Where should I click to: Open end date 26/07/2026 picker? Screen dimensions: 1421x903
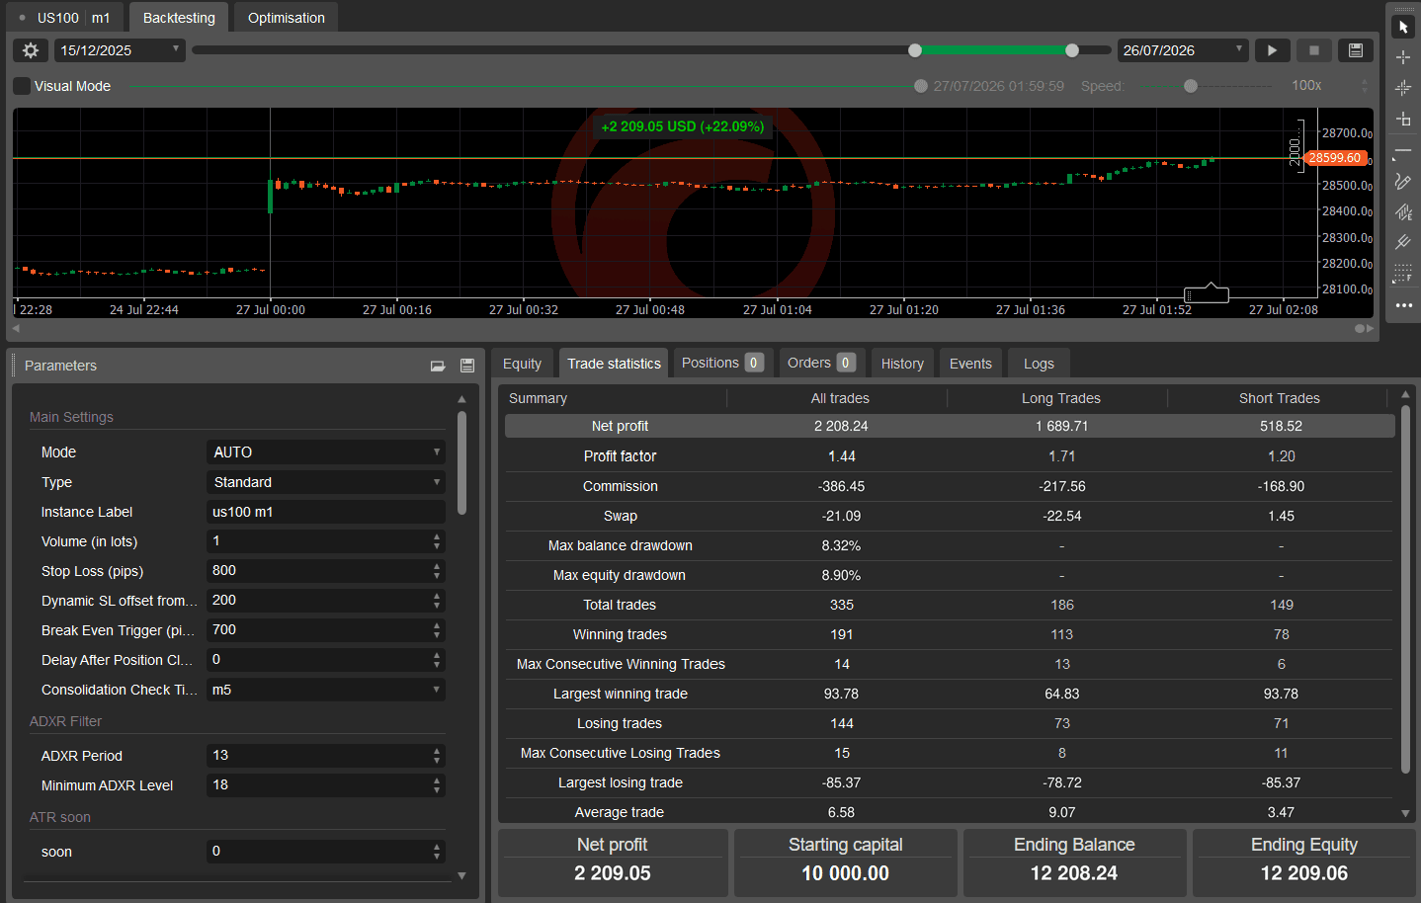click(x=1183, y=50)
